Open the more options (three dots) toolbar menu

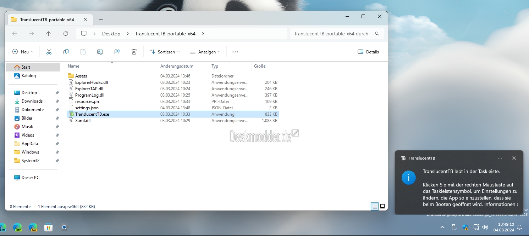(235, 52)
